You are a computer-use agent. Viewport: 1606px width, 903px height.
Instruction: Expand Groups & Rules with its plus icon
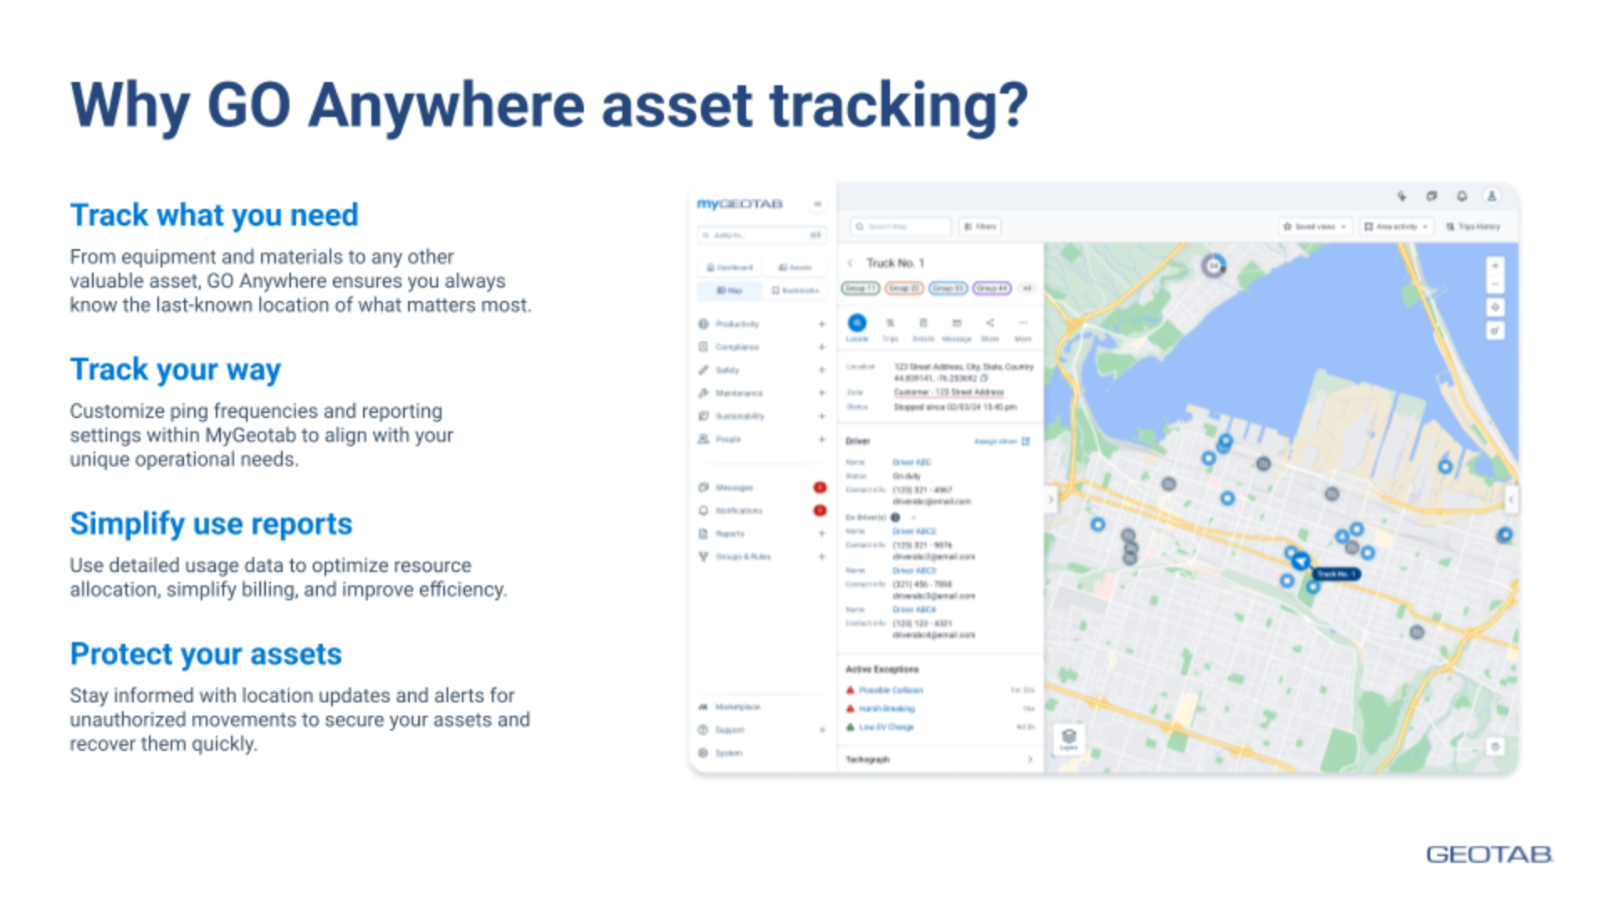[x=821, y=556]
